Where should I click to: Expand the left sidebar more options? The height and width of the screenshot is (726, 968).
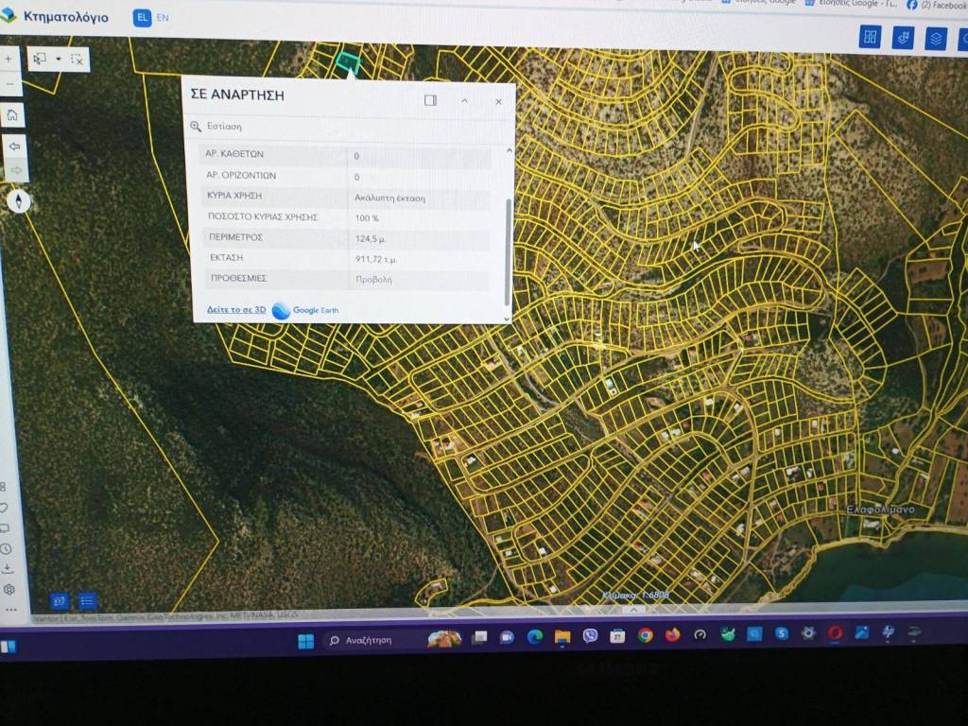pos(10,610)
